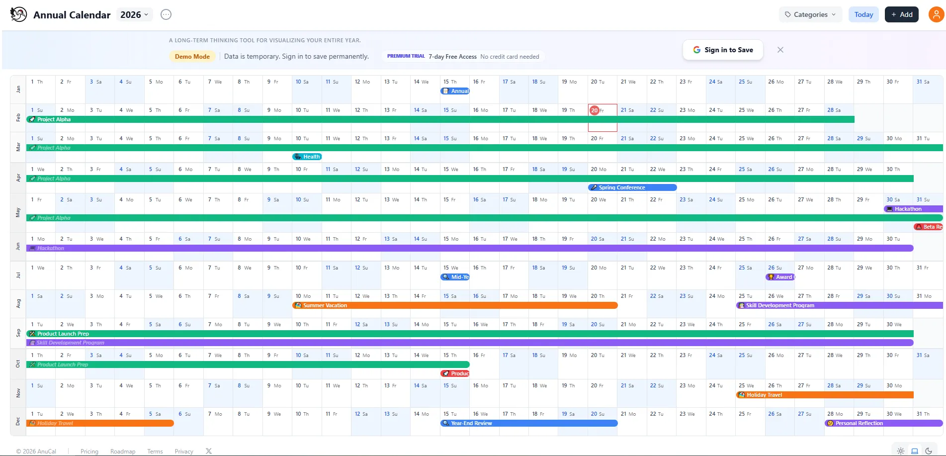Select the blue Spring Conference event bar
The height and width of the screenshot is (456, 946).
point(632,187)
